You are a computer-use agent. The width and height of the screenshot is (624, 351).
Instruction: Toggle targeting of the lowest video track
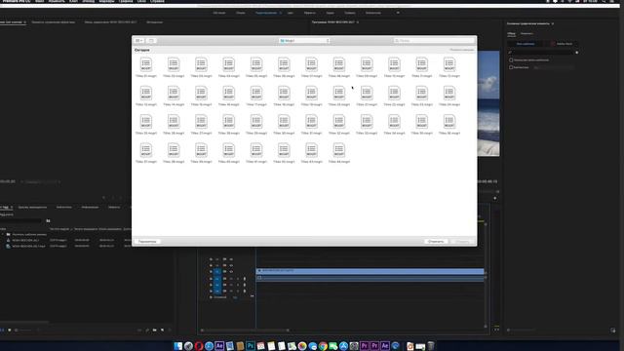click(217, 272)
